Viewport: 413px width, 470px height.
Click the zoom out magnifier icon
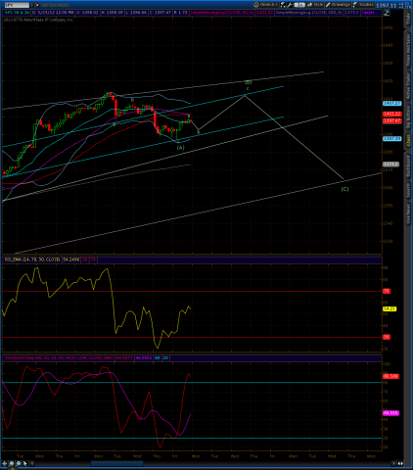coord(19,463)
